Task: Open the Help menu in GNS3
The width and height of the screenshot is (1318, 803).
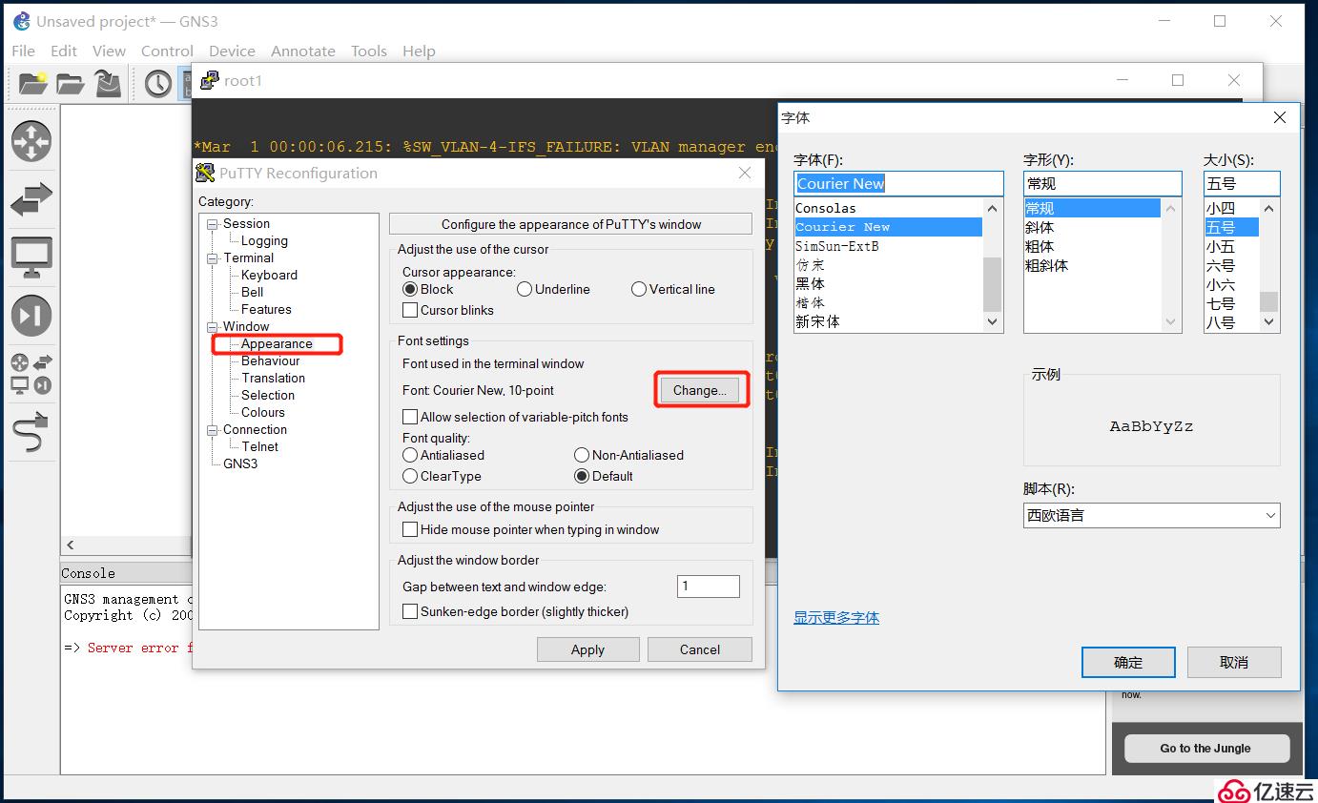Action: (x=419, y=51)
